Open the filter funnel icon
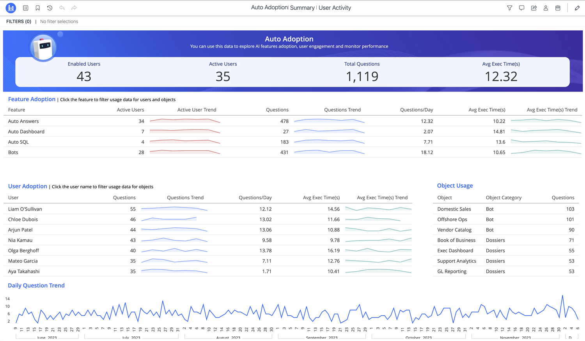585x341 pixels. pos(509,8)
